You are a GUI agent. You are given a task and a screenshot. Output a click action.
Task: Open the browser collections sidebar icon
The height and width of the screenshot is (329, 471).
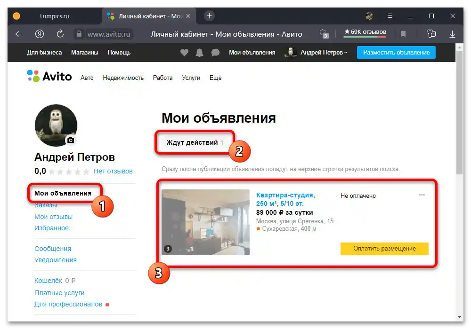tap(431, 33)
